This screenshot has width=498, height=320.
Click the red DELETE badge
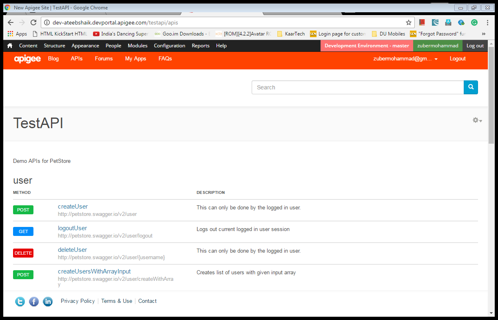click(23, 253)
